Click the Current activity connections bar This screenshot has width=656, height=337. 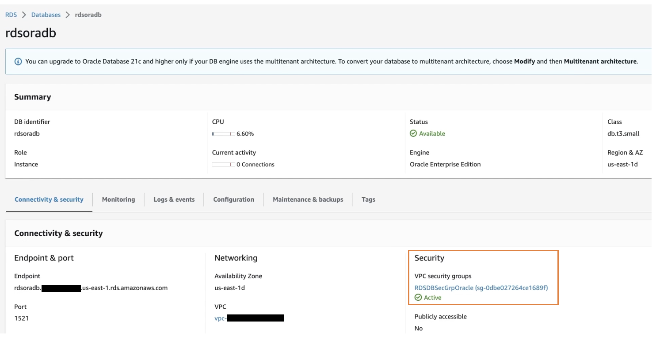coord(223,165)
